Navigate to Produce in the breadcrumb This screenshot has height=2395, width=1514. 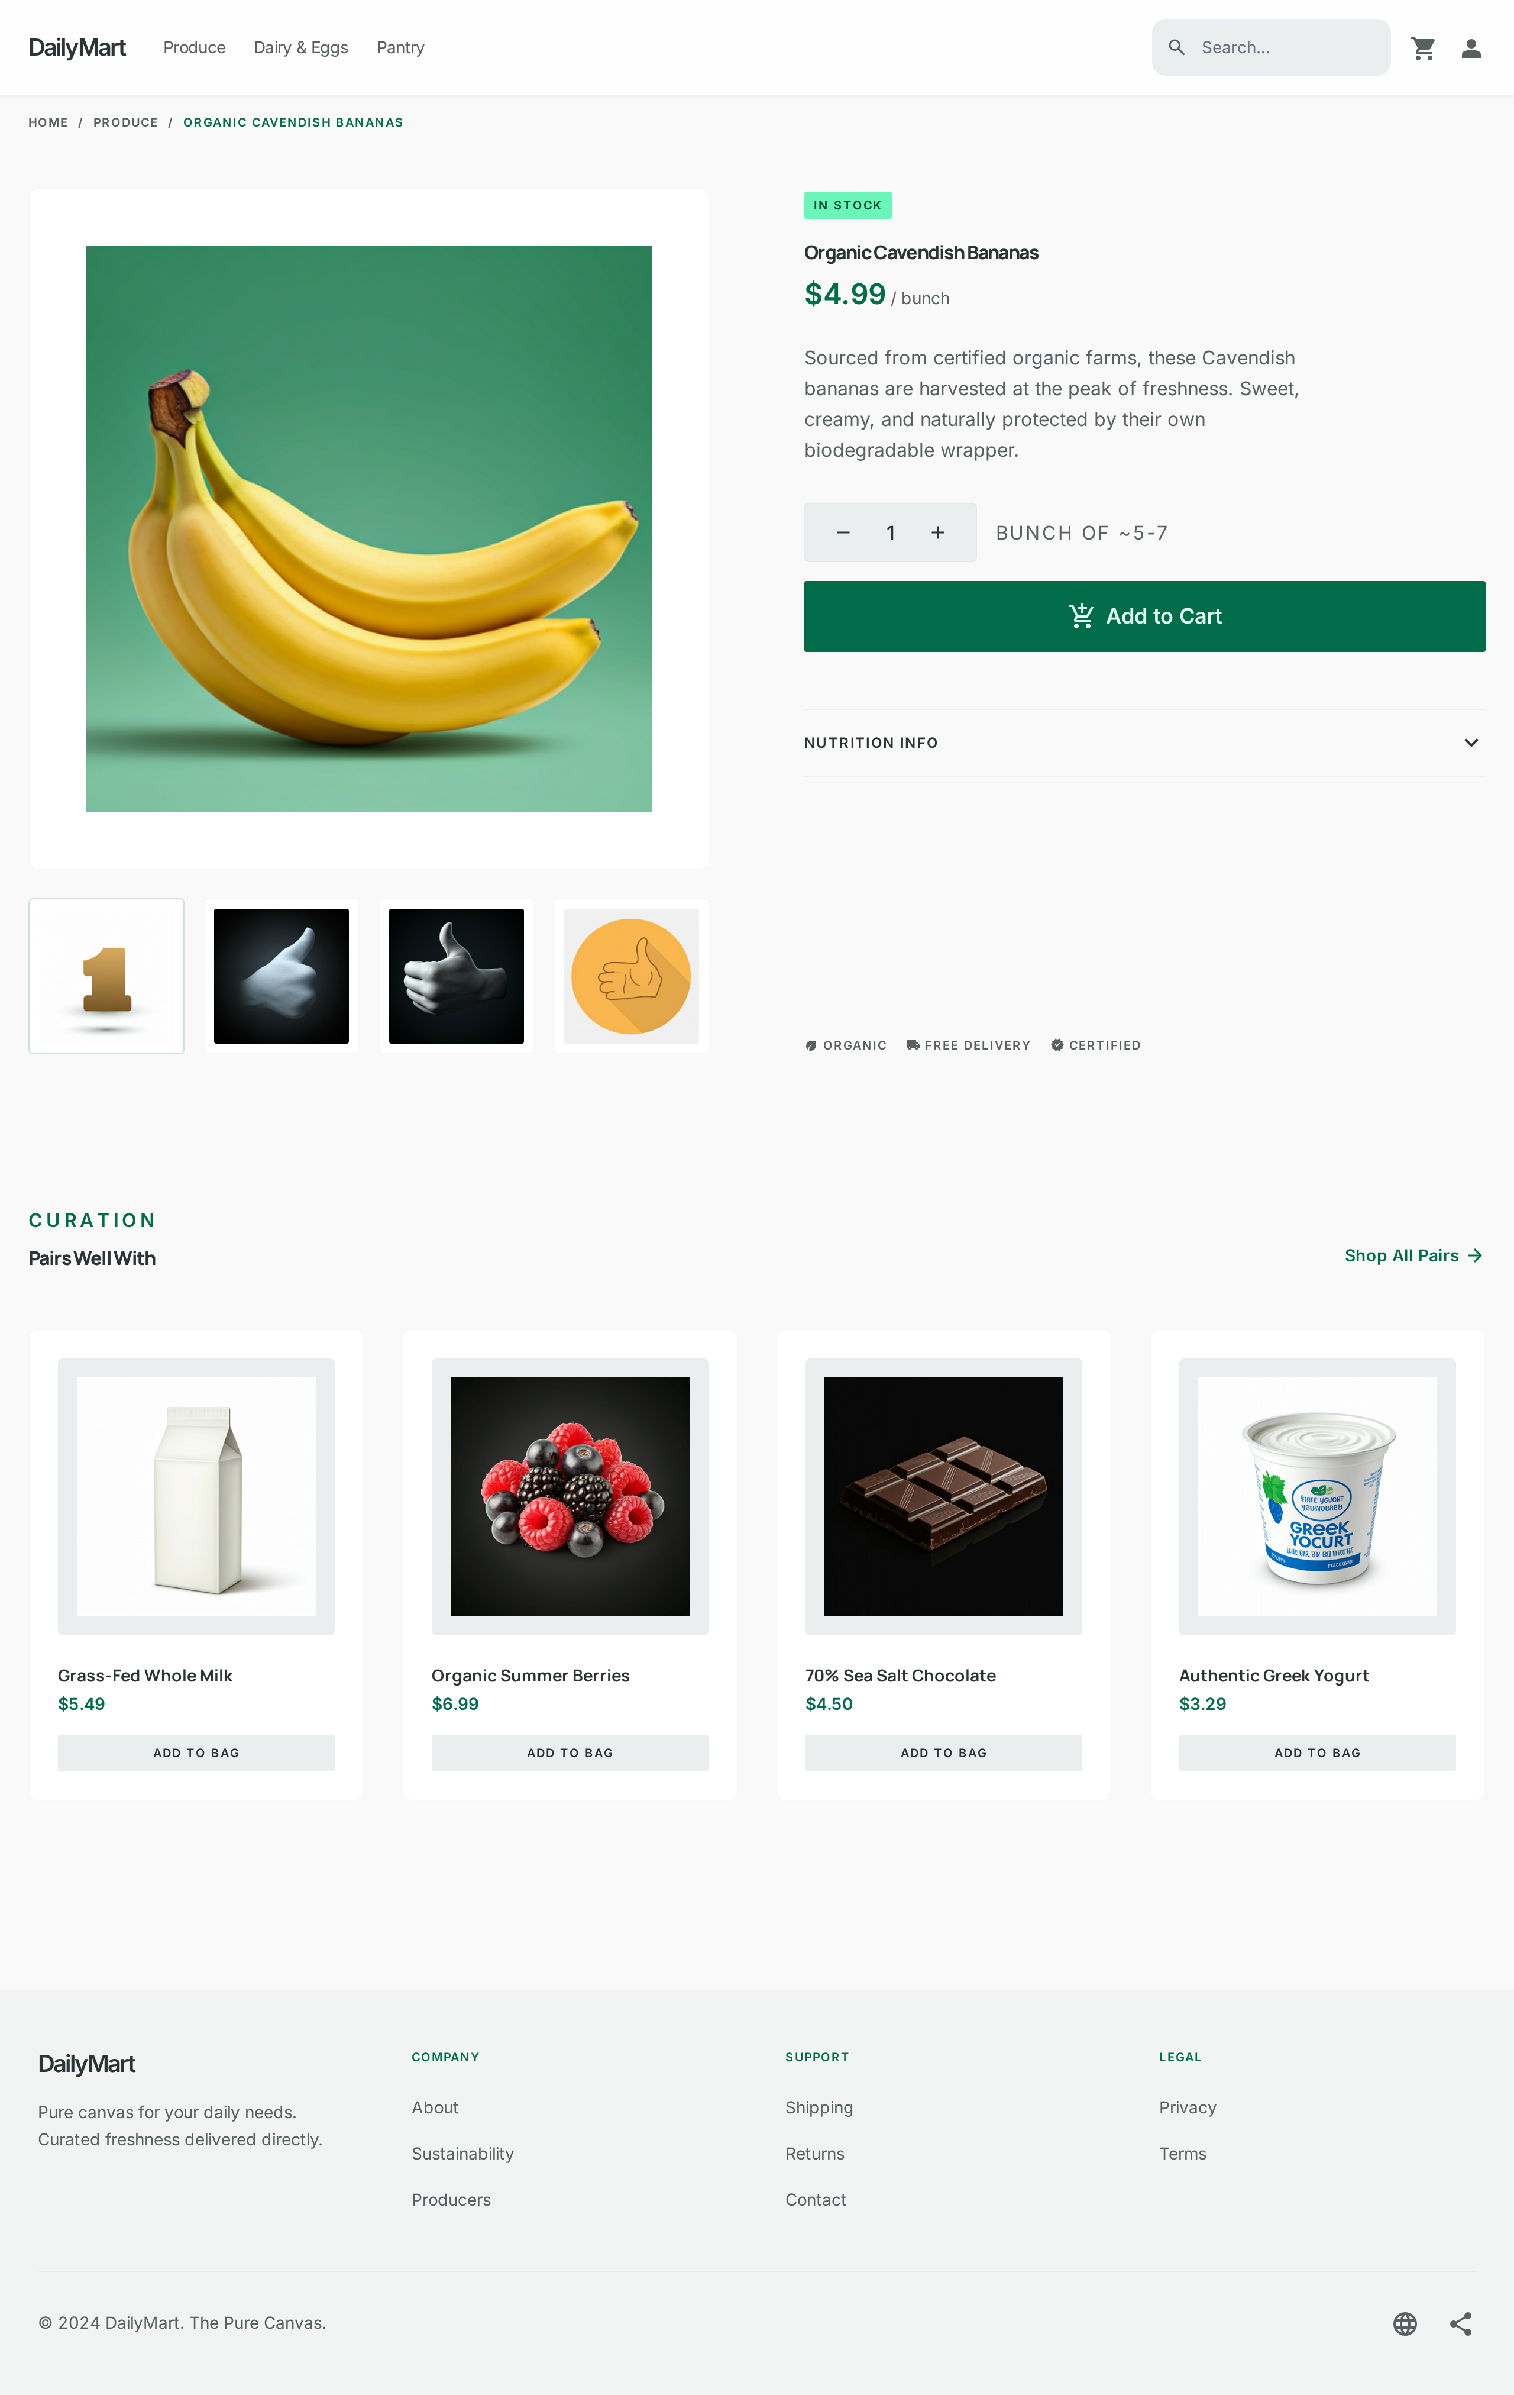click(125, 122)
